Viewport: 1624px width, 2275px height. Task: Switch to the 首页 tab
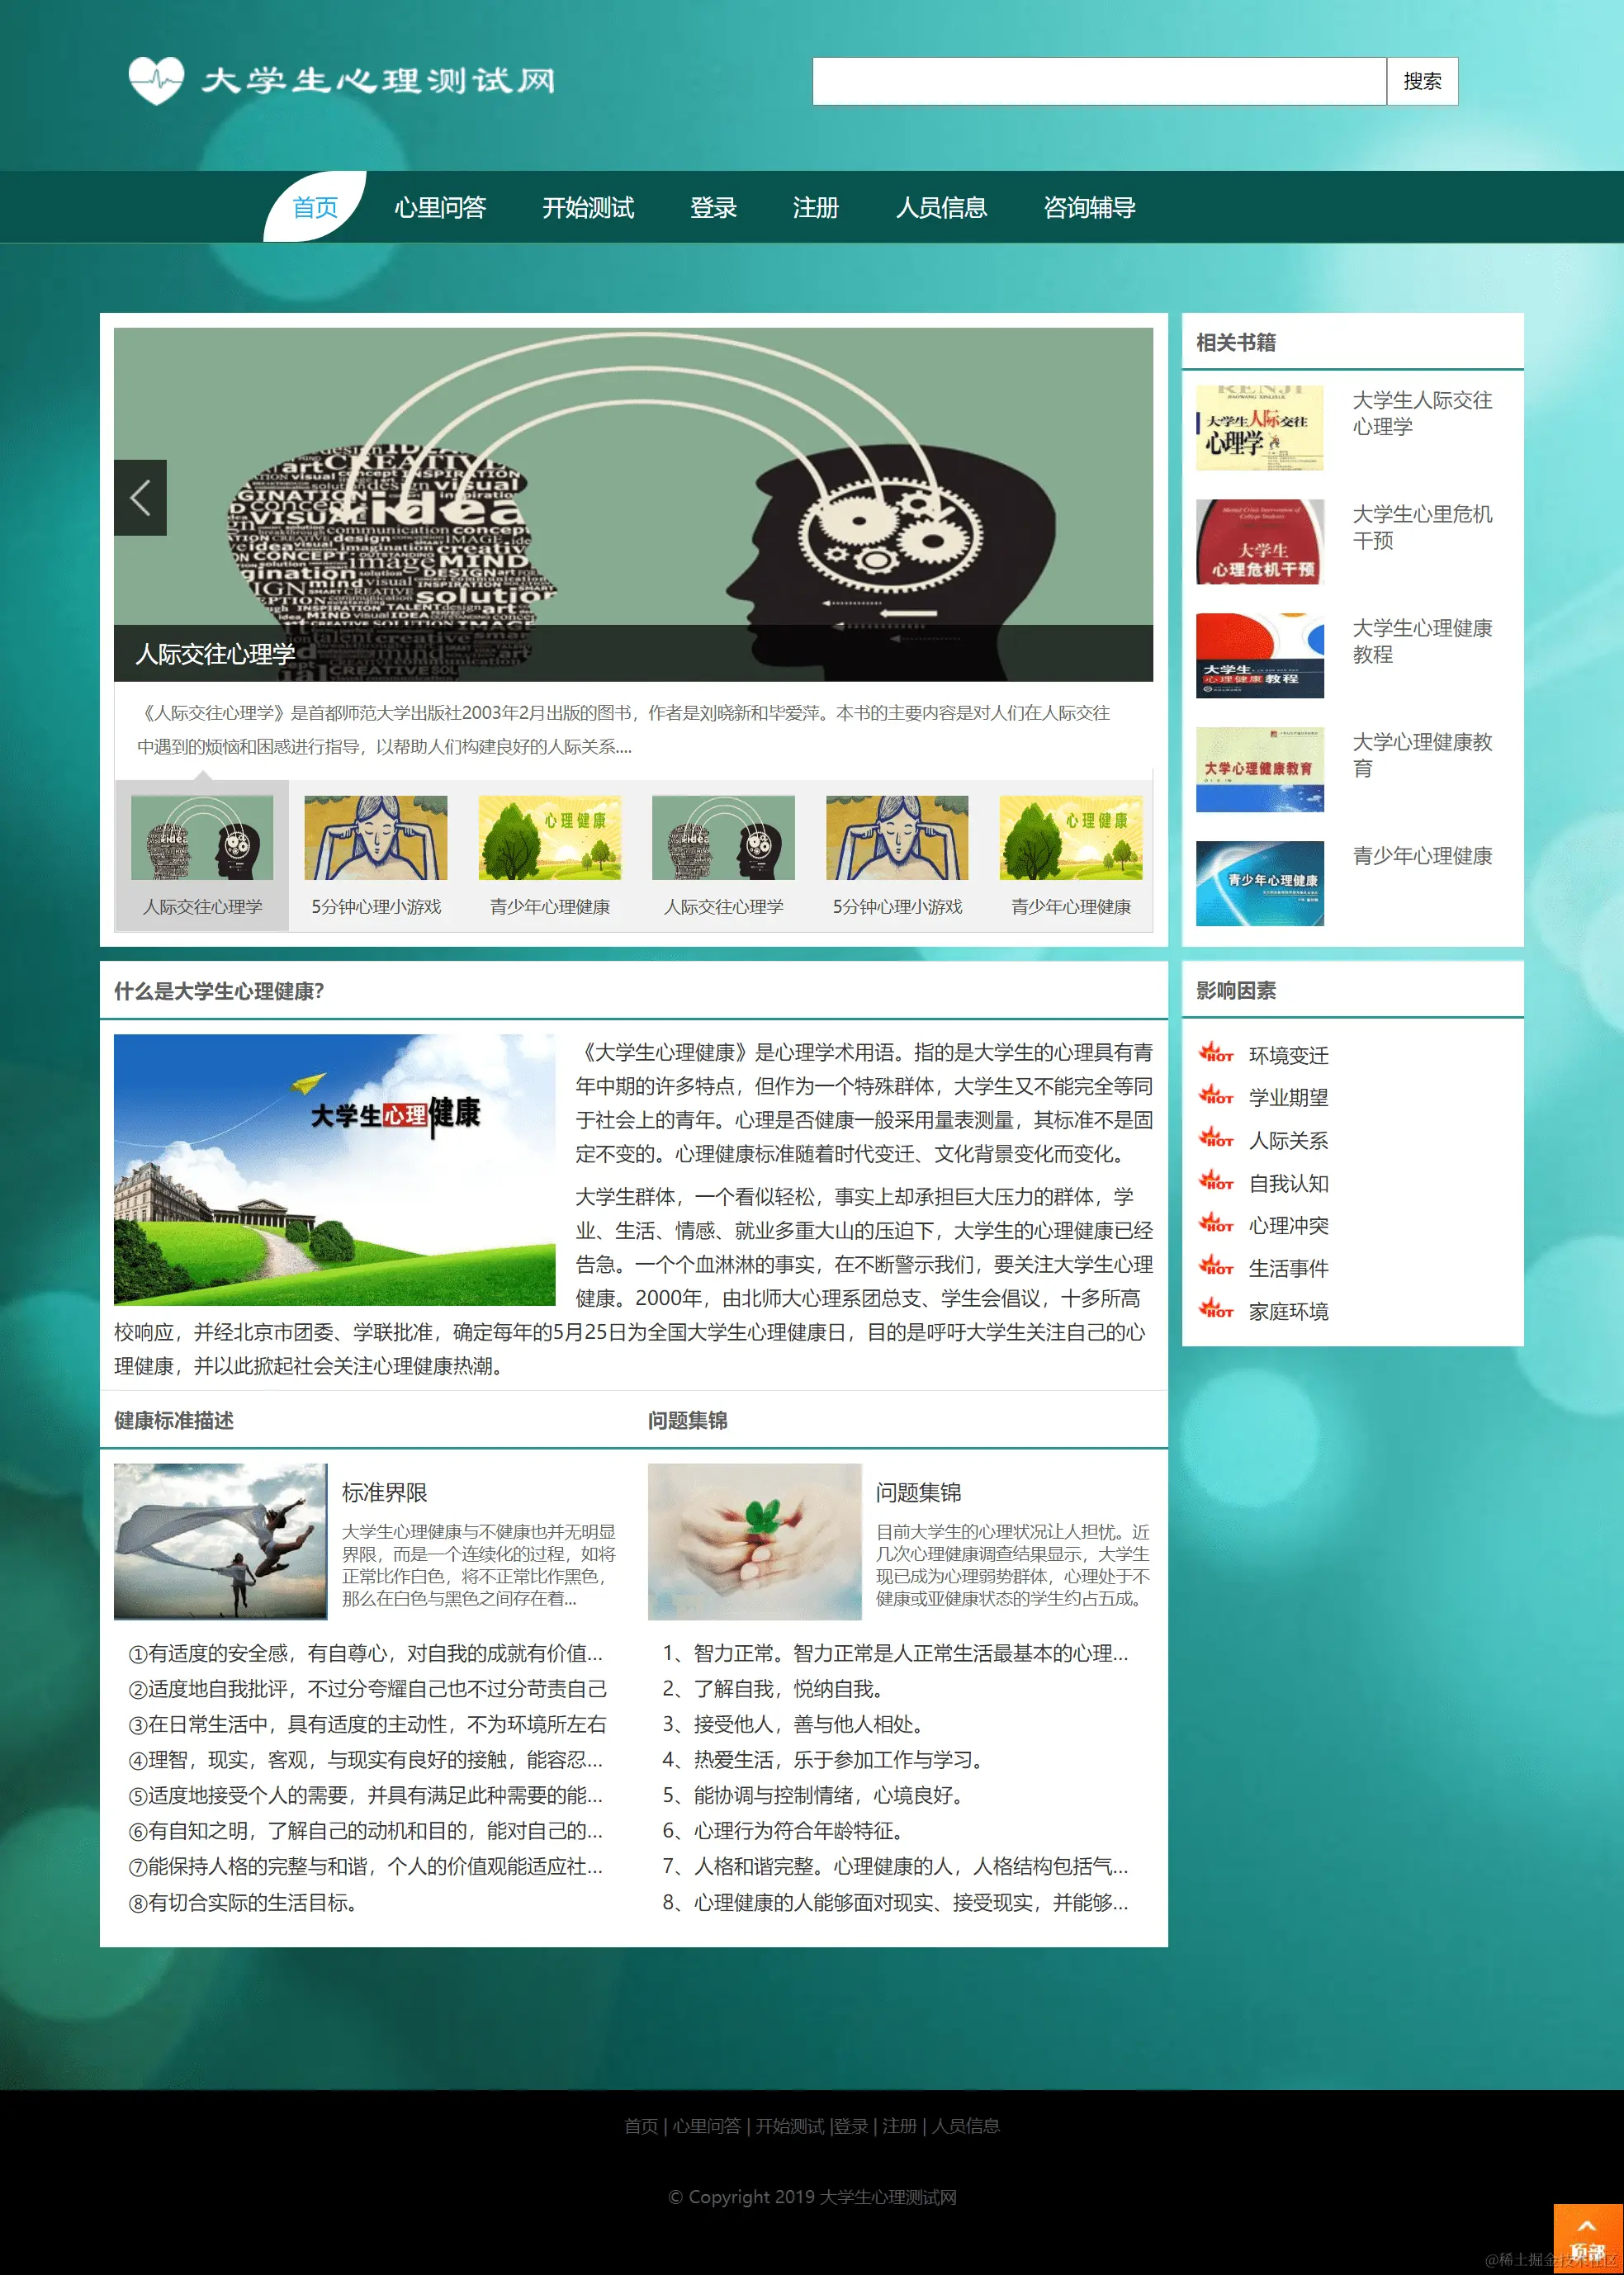315,209
